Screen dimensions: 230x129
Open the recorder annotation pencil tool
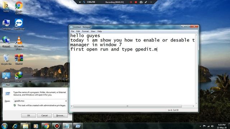point(146,2)
